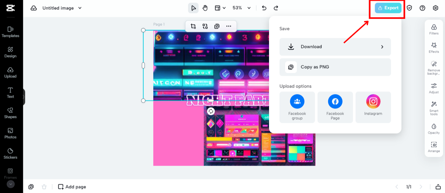Image resolution: width=445 pixels, height=193 pixels.
Task: Open the layout resize dropdown
Action: tap(220, 8)
